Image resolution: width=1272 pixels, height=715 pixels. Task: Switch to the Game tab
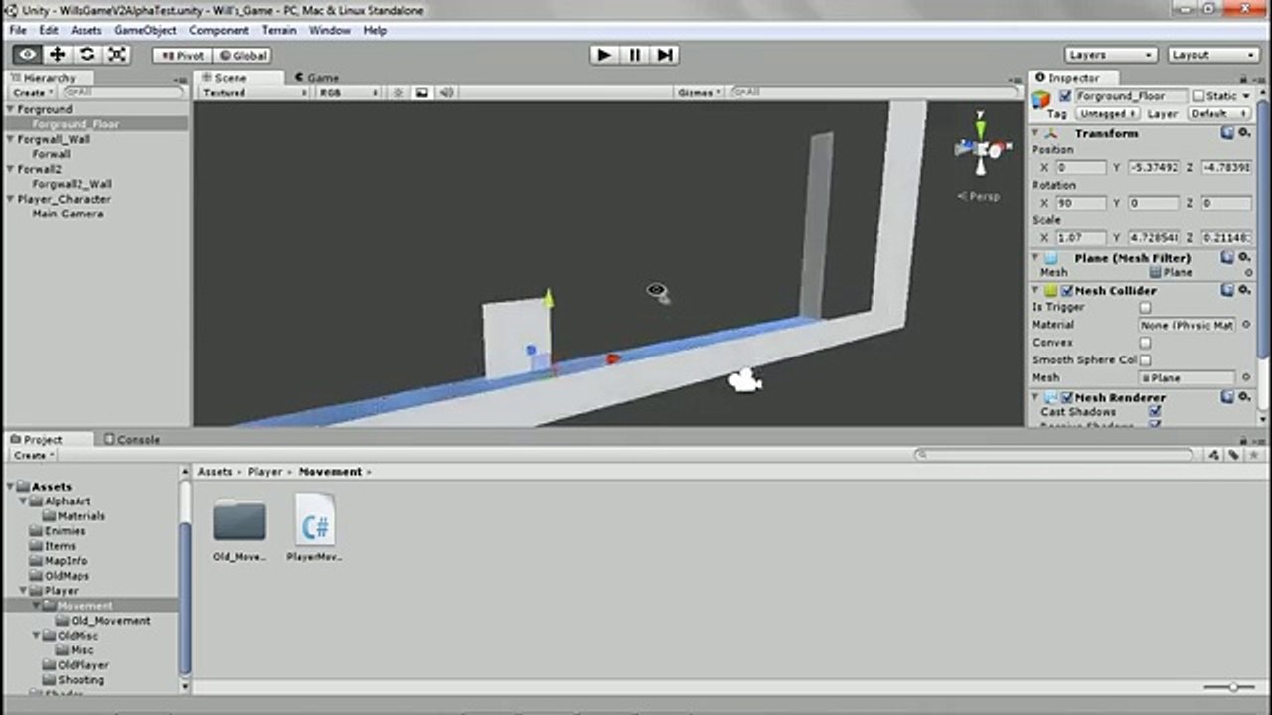[x=316, y=77]
